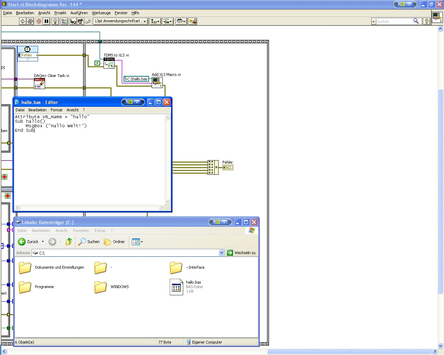Click the block diagram vertical scrollbar thumb
The height and width of the screenshot is (355, 444).
point(441,191)
